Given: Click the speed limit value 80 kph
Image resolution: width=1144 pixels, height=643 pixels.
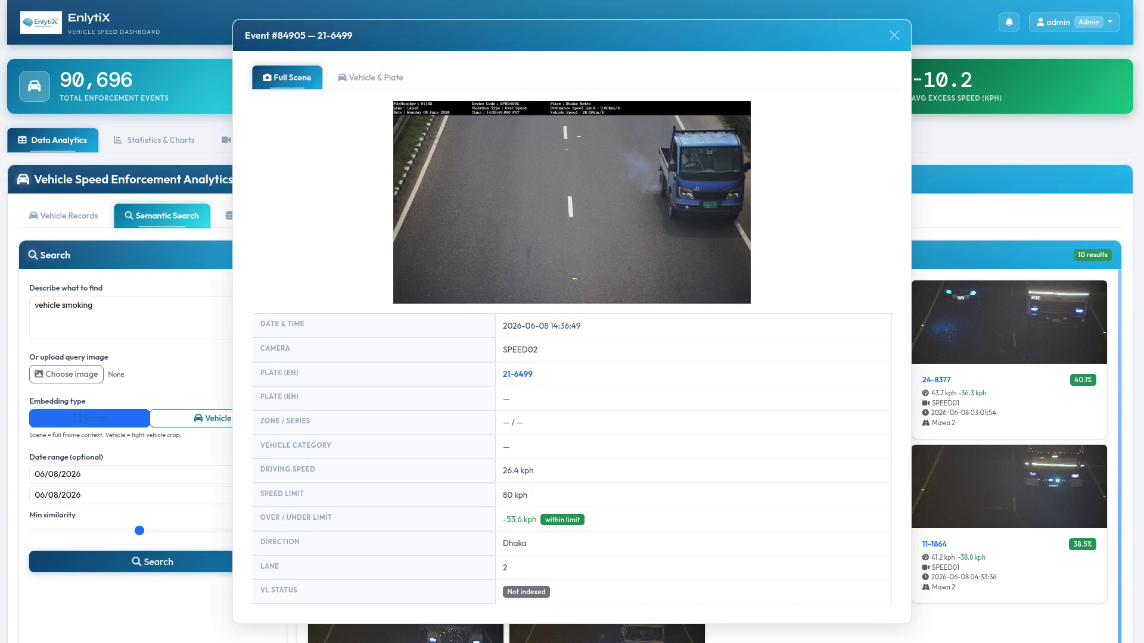Looking at the screenshot, I should pos(515,495).
